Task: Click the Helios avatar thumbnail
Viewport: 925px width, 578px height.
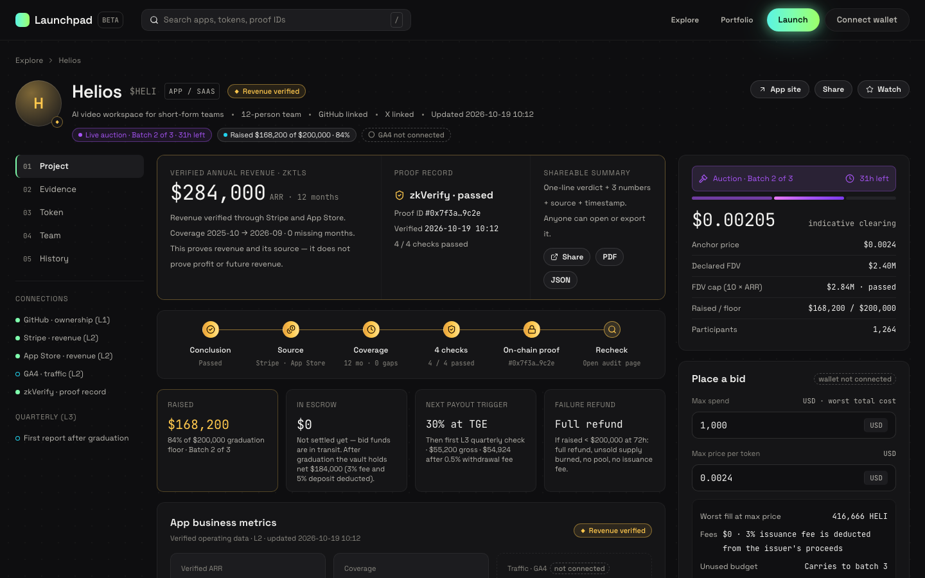Action: coord(39,103)
